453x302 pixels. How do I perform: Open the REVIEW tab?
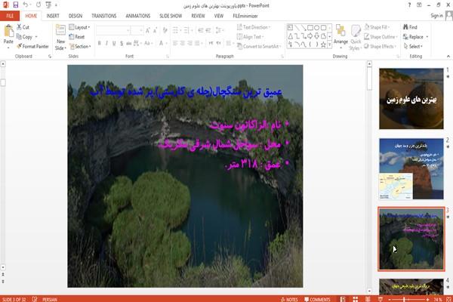pos(198,16)
